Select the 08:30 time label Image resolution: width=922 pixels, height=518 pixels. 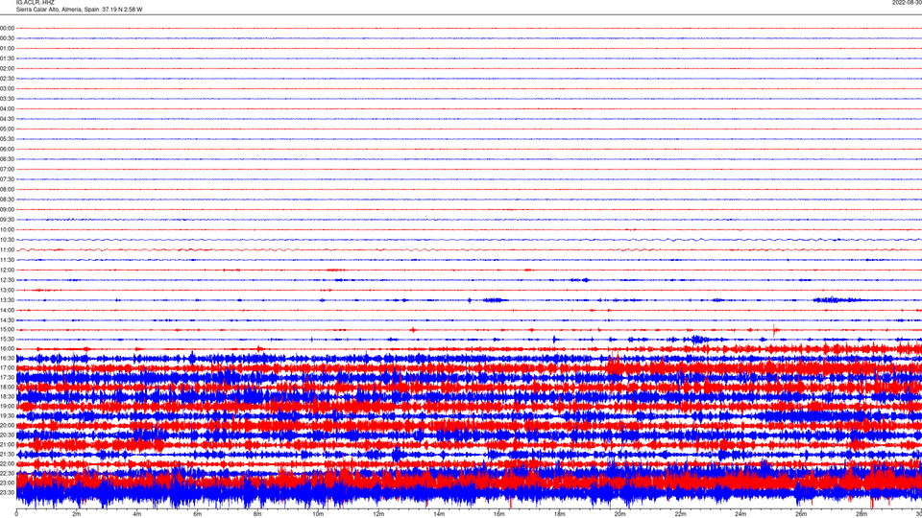(x=7, y=200)
